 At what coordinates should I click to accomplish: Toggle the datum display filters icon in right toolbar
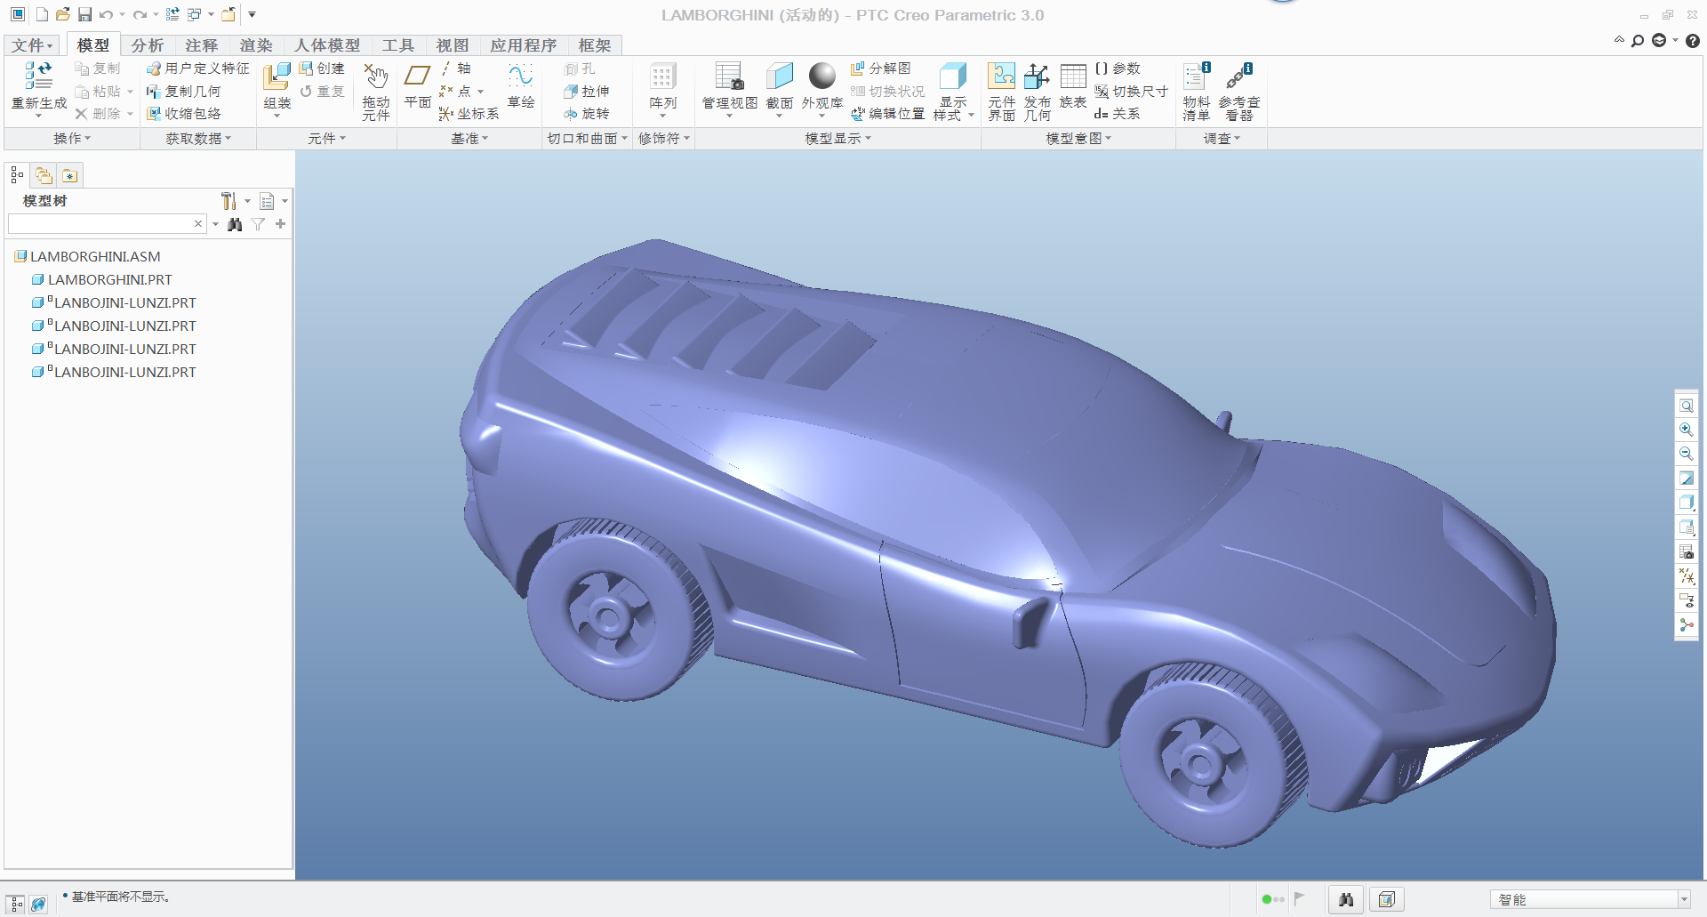pyautogui.click(x=1687, y=576)
